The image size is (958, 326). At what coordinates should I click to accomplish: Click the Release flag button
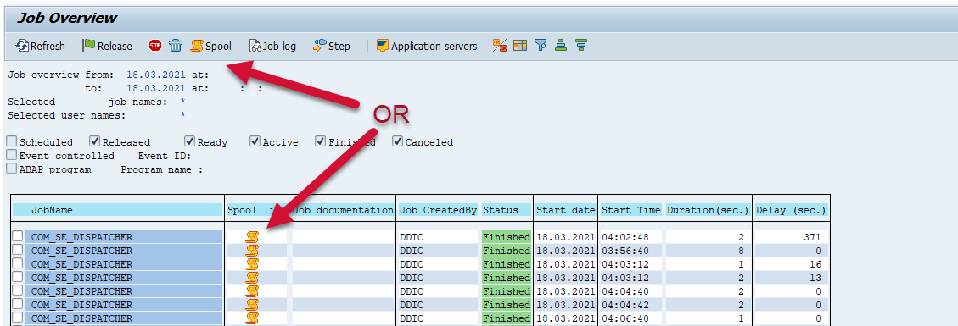[x=107, y=46]
